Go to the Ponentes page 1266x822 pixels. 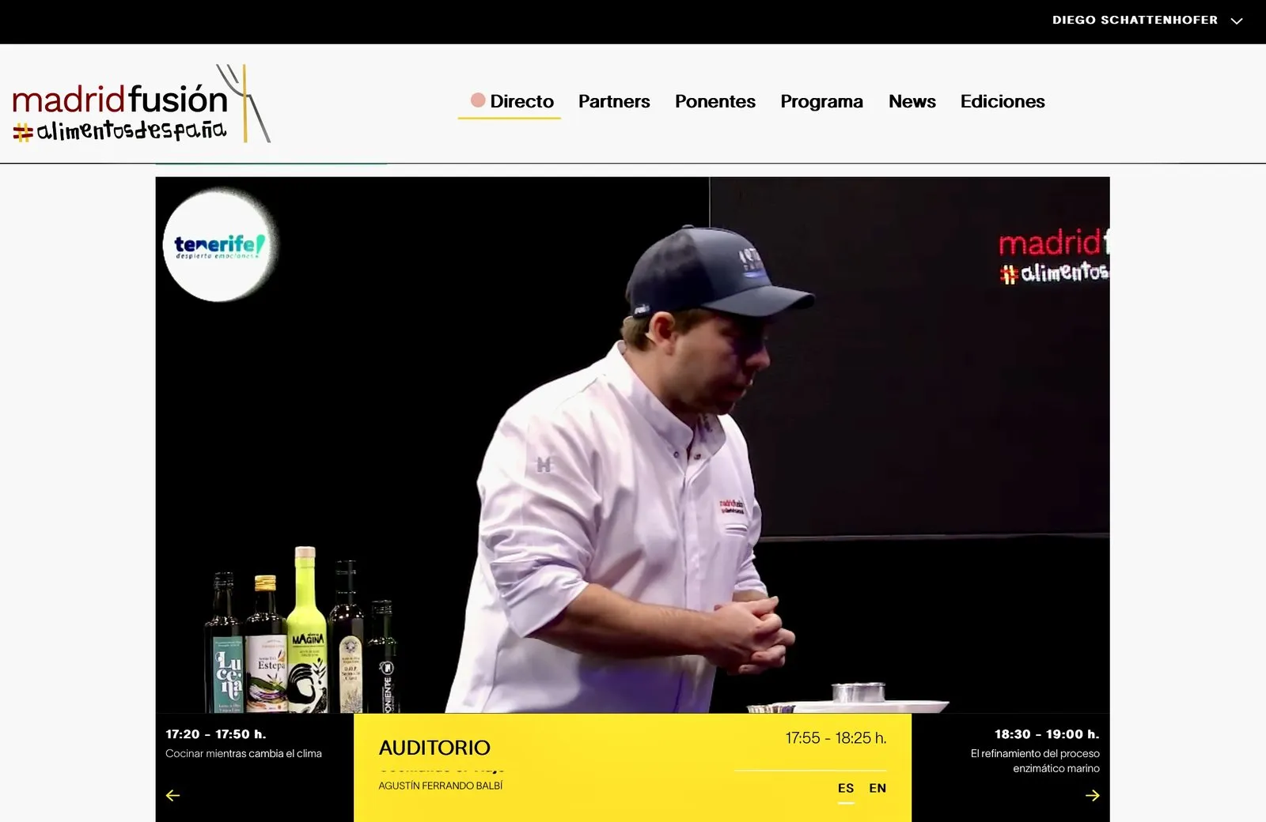(x=715, y=101)
